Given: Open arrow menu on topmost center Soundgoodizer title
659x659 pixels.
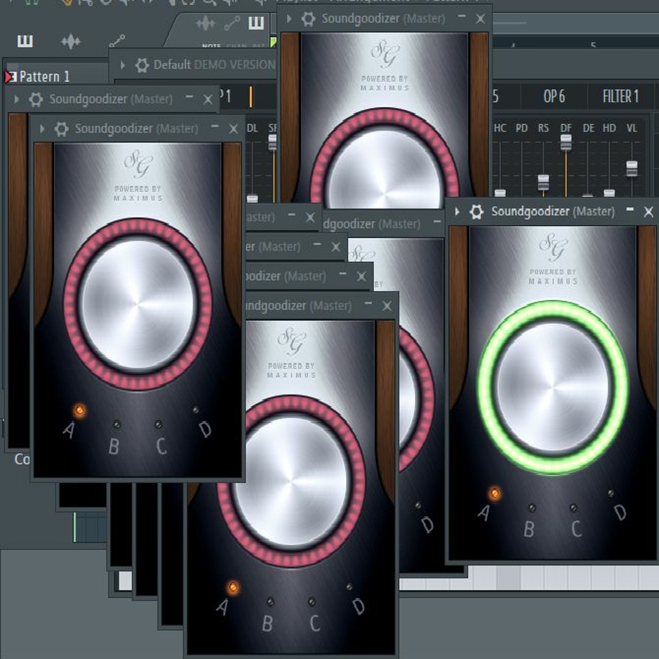Looking at the screenshot, I should (x=290, y=19).
